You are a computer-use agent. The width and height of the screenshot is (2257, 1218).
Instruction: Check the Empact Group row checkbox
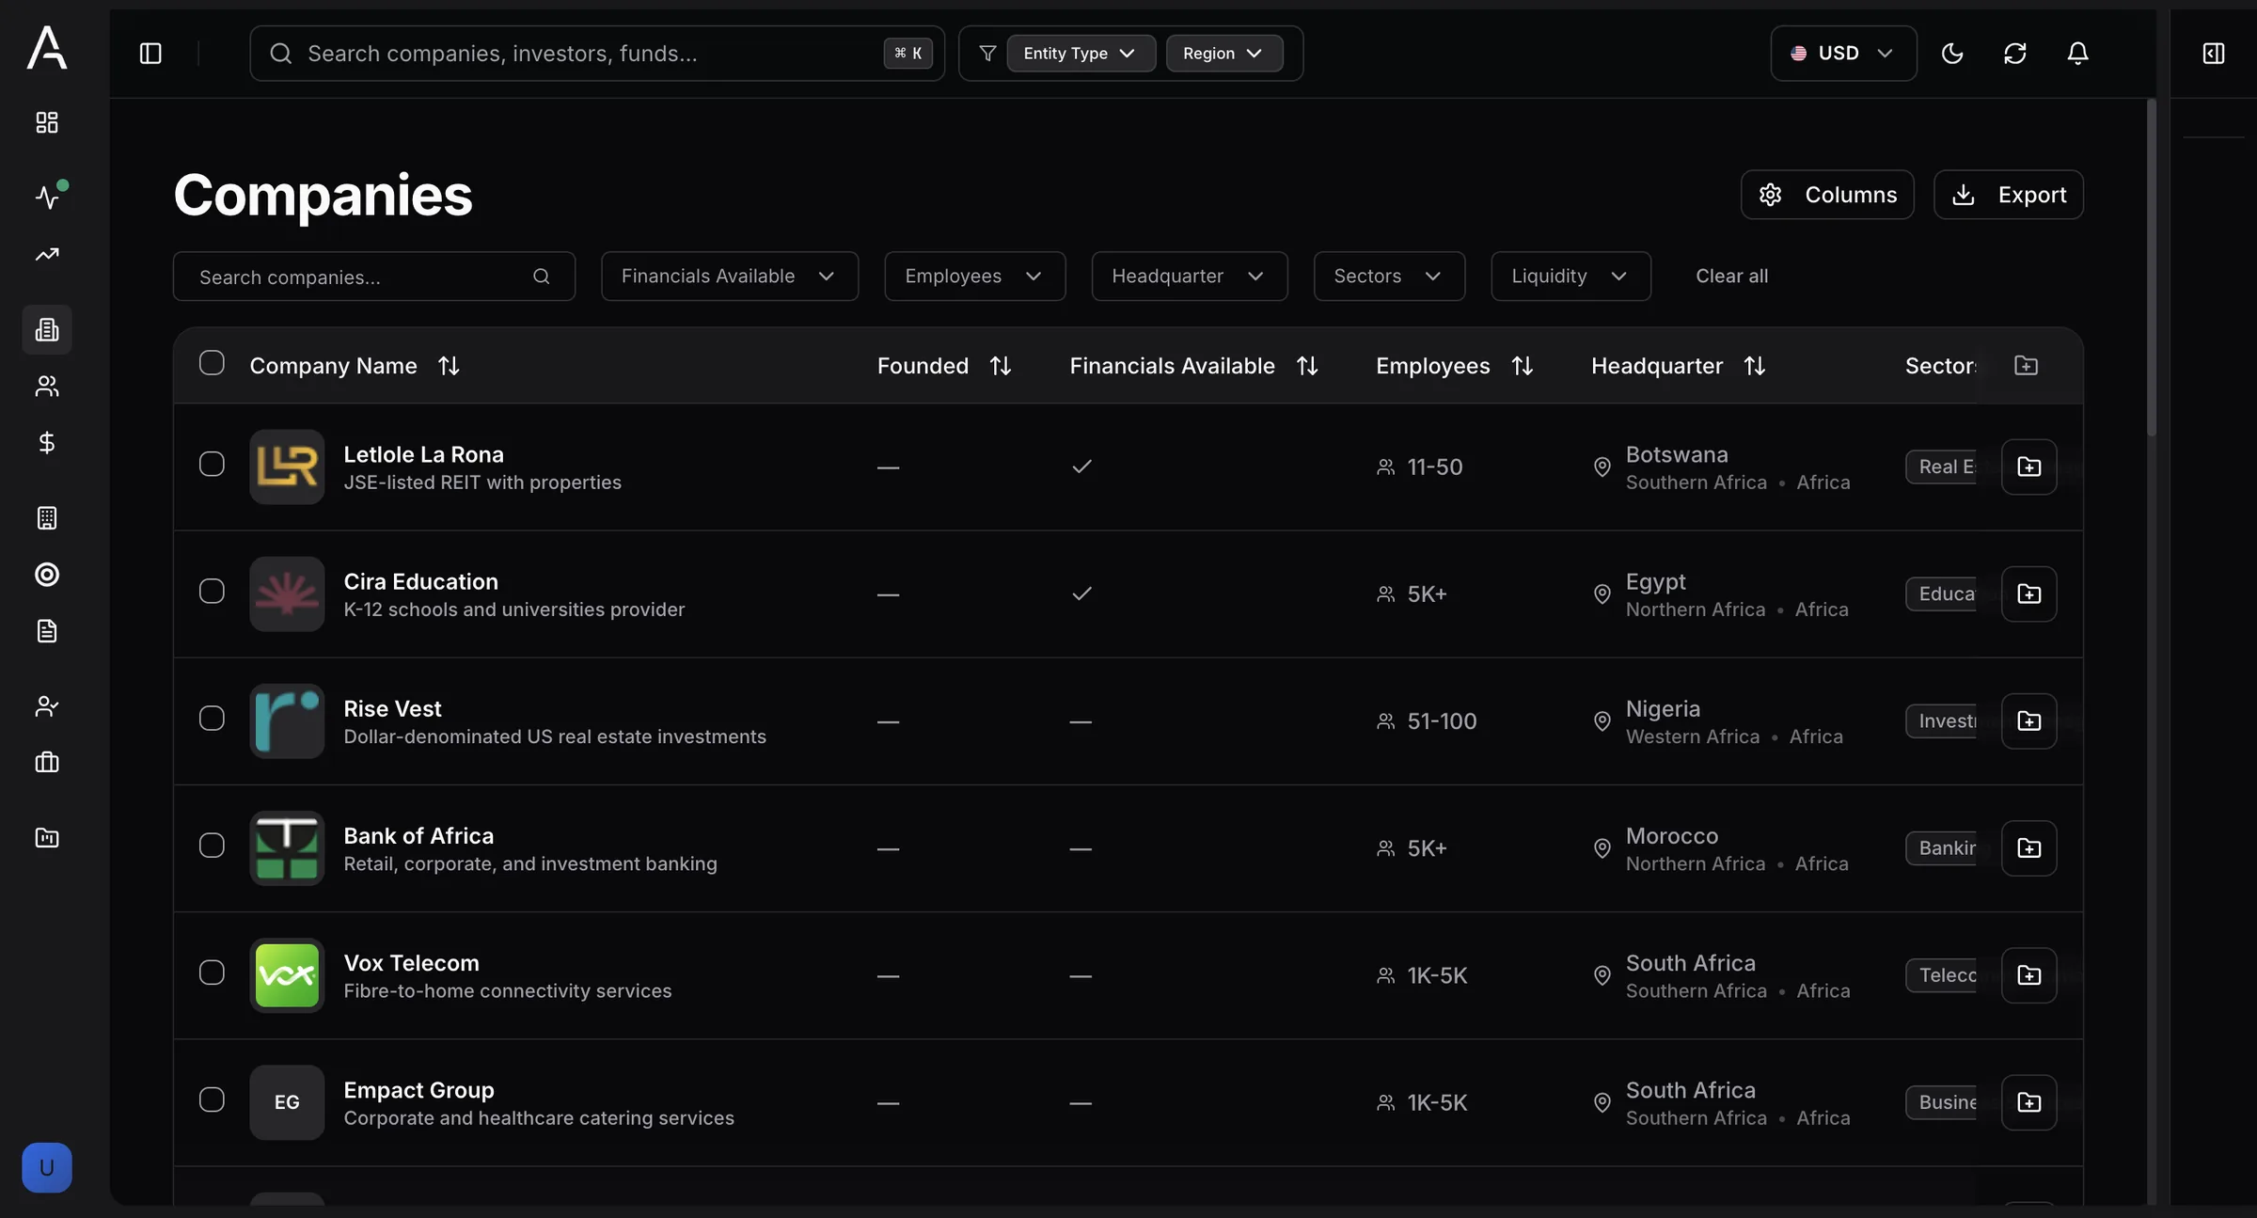[x=212, y=1099]
